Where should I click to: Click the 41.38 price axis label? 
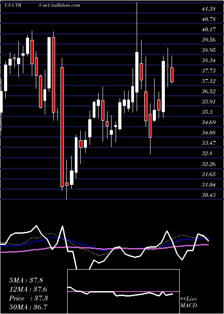point(208,9)
